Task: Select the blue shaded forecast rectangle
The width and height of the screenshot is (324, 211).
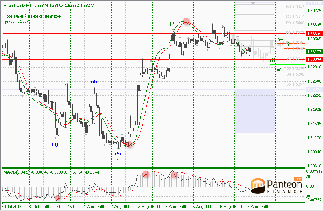Action: pyautogui.click(x=255, y=111)
